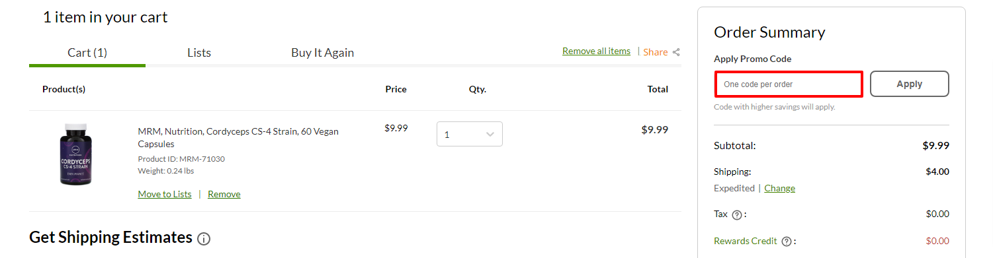Click the share icon next to Share
Viewport: 993px width, 258px height.
[x=676, y=52]
